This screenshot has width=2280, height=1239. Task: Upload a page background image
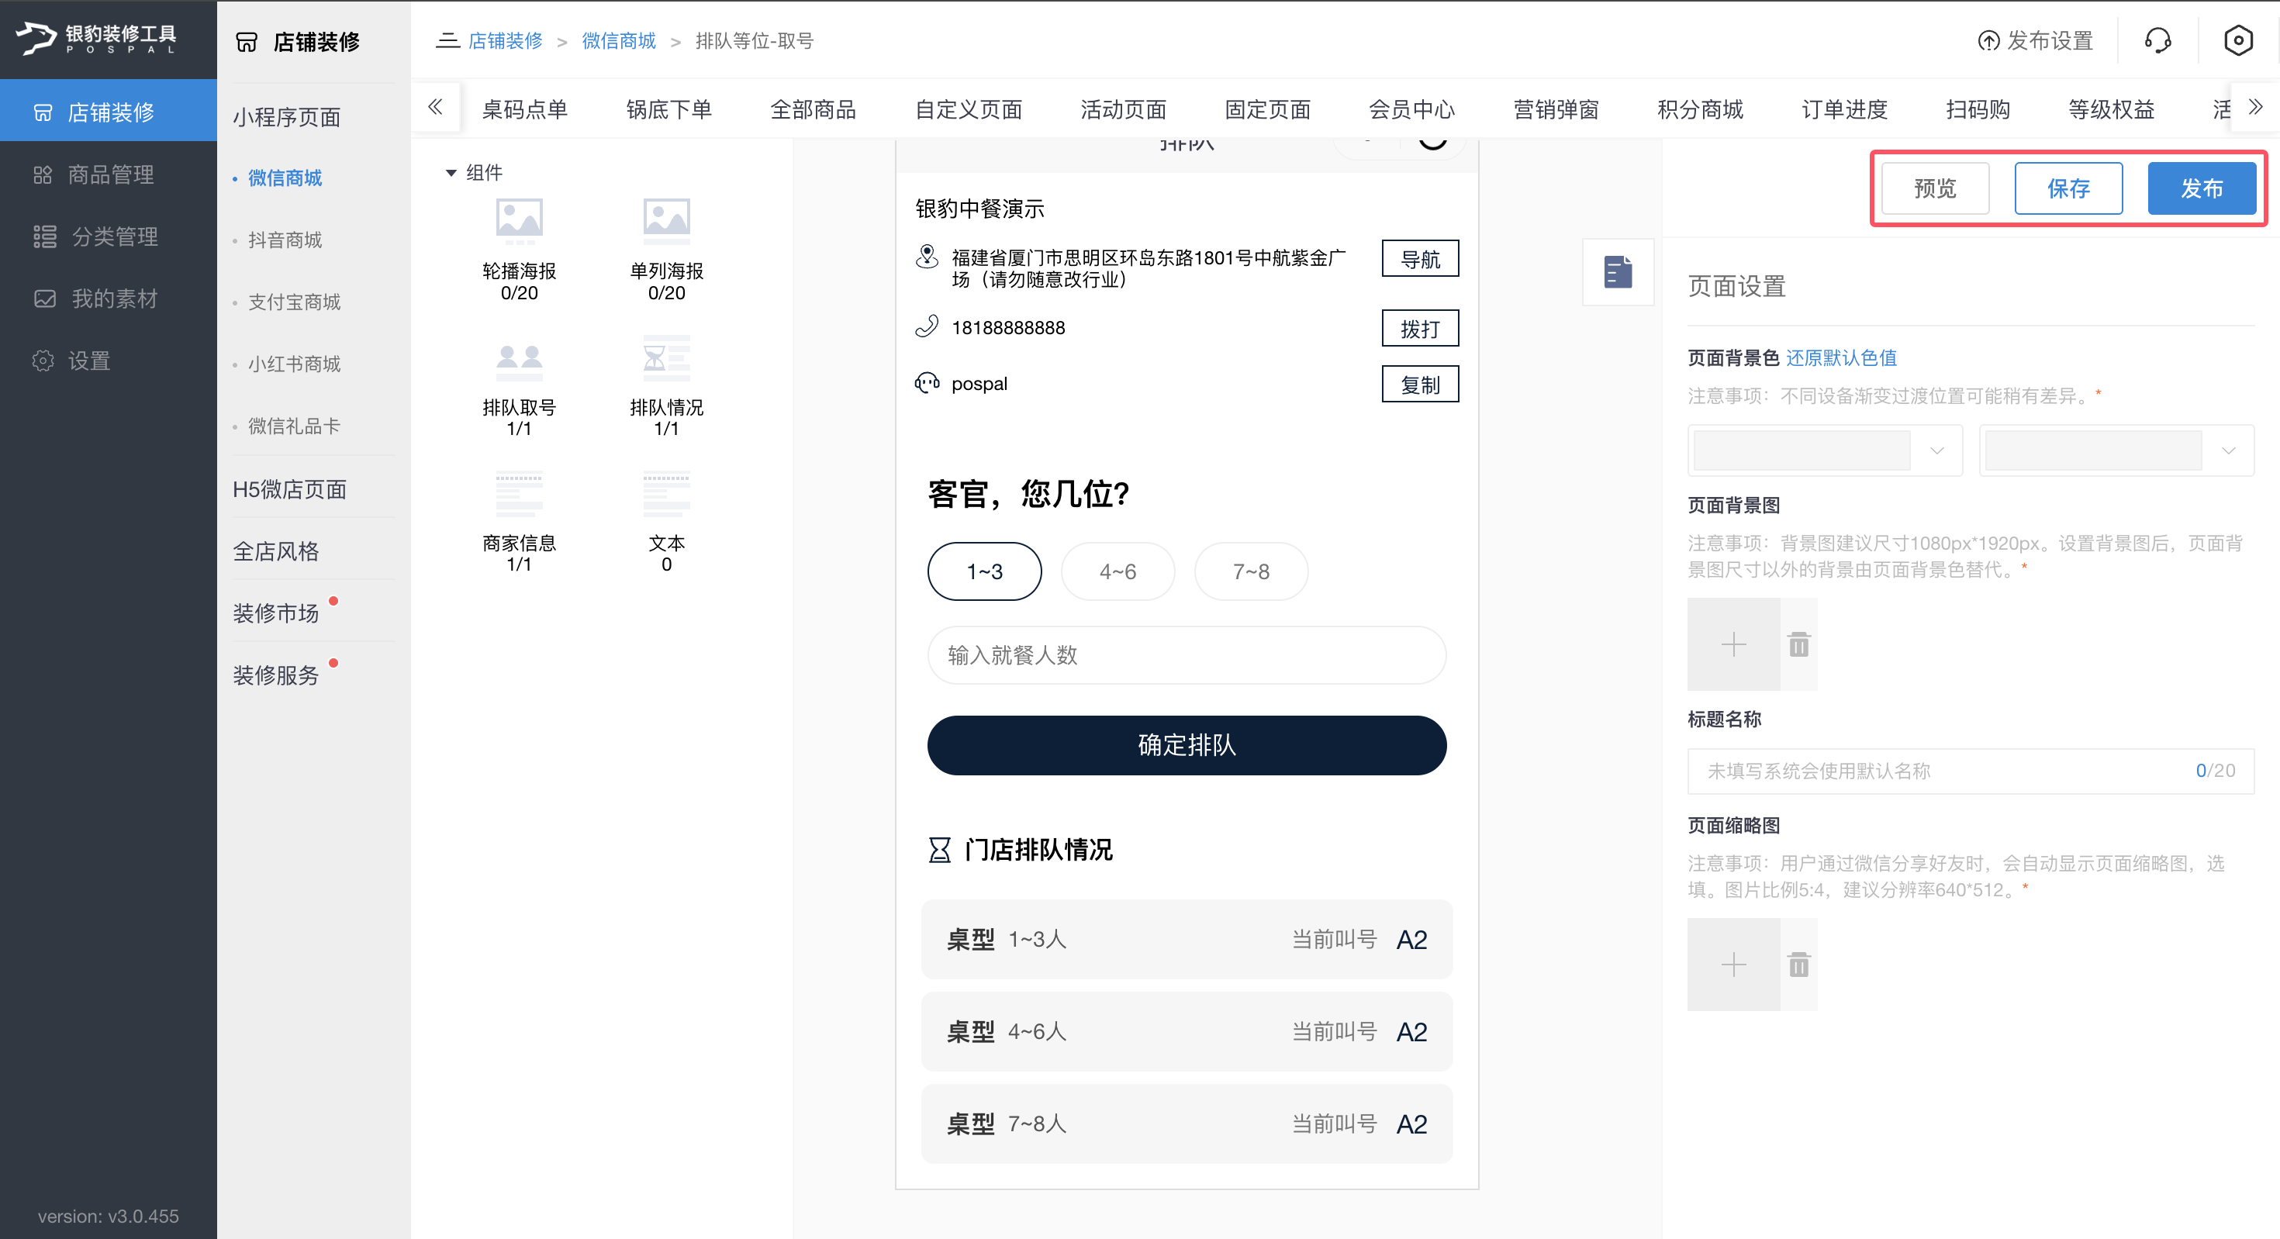[x=1733, y=644]
